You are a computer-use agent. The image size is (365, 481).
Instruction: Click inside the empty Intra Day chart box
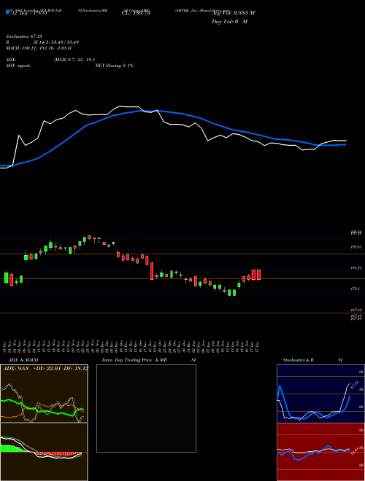(x=146, y=408)
